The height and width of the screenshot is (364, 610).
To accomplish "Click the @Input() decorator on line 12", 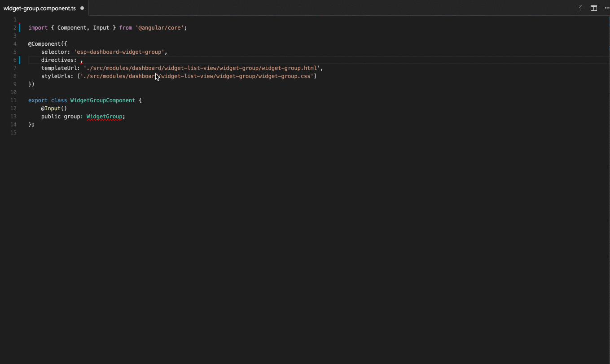I will [x=54, y=108].
